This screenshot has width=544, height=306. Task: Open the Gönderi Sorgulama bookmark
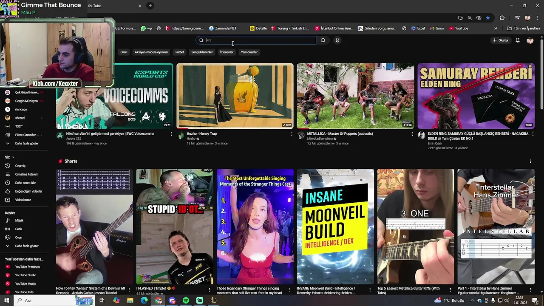[377, 28]
